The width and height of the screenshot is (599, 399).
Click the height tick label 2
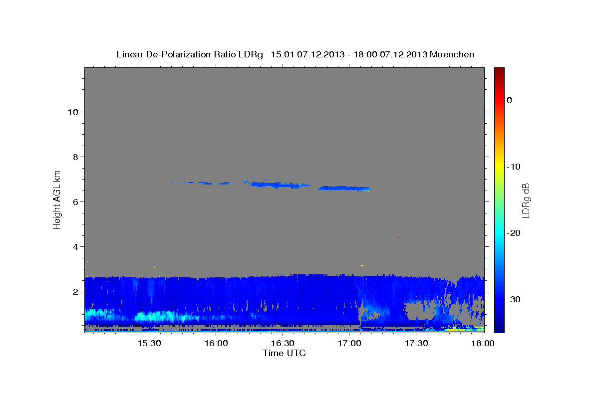(x=75, y=291)
